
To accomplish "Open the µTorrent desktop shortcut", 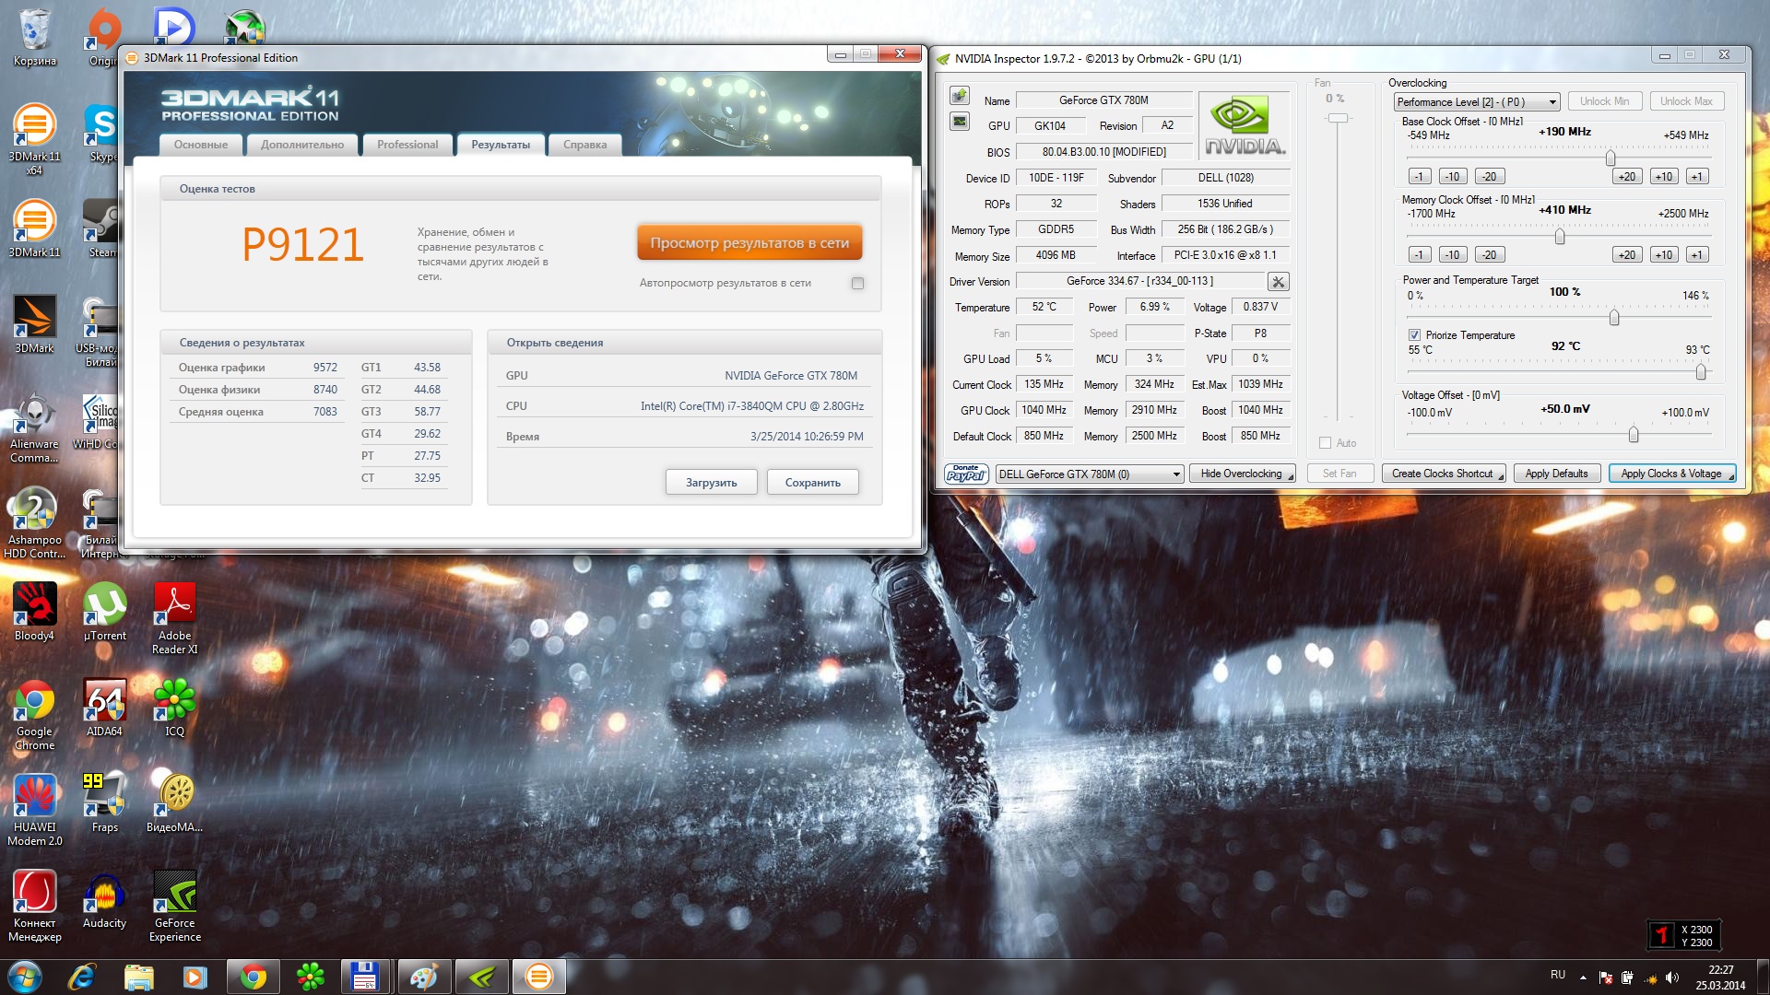I will click(x=105, y=612).
